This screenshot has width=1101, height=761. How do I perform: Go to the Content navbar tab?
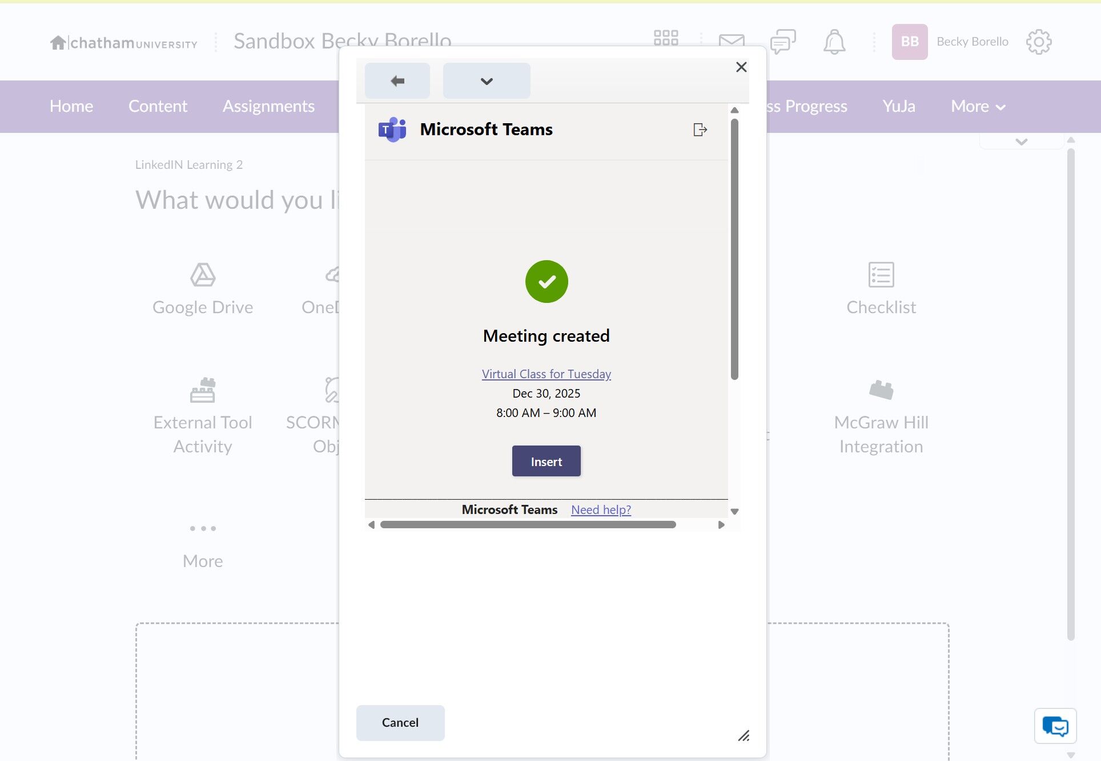158,107
